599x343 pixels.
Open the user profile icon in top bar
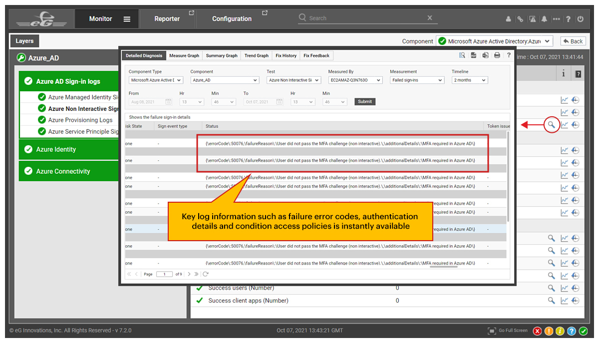pyautogui.click(x=509, y=19)
